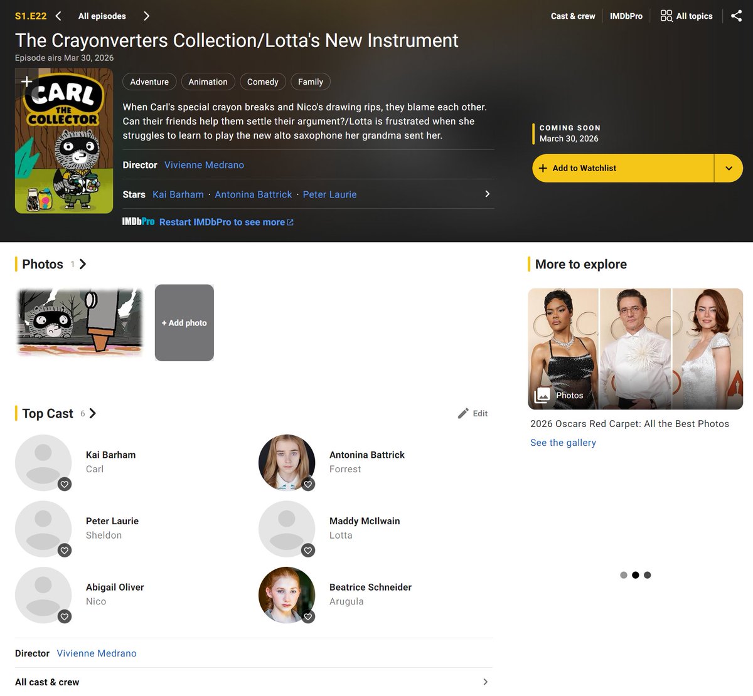Viewport: 753px width, 696px height.
Task: Expand Stars row chevron
Action: pos(488,194)
